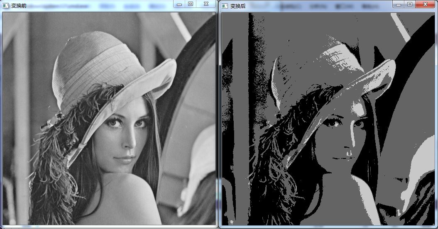
Task: Close the 变换前 window
Action: (x=206, y=4)
